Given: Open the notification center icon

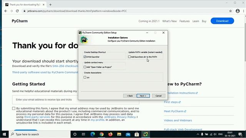Looking at the screenshot, I should (240, 134).
